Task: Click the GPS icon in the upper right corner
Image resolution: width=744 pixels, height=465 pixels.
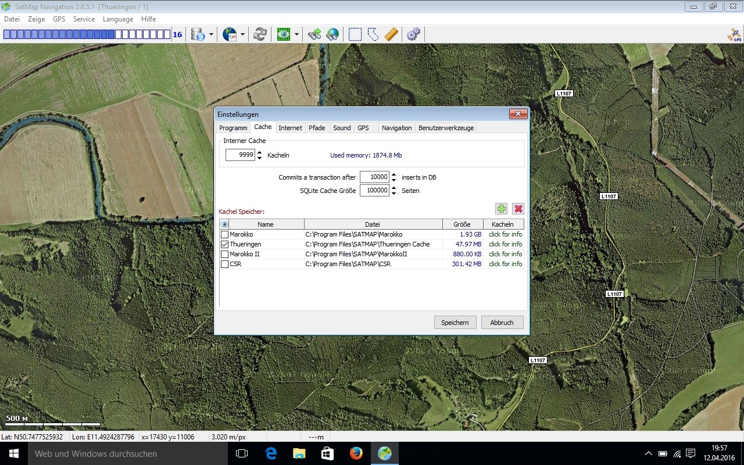Action: coord(733,34)
